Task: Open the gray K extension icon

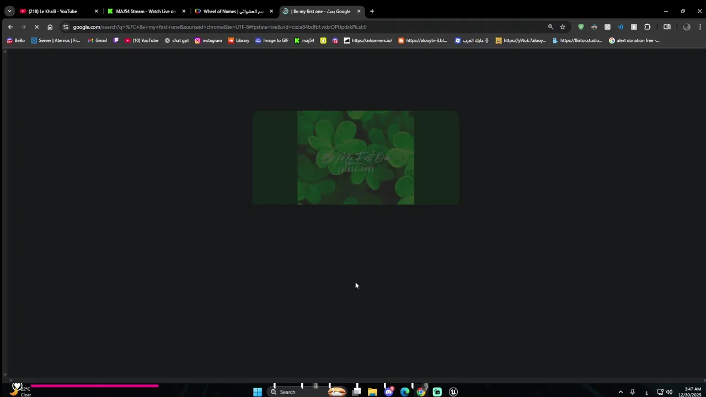Action: pos(634,26)
